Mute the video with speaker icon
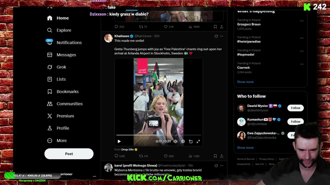The width and height of the screenshot is (330, 185). click(175, 141)
